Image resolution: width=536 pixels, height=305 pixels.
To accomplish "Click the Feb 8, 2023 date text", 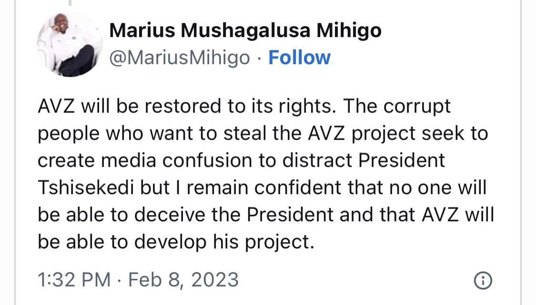I will [x=183, y=280].
